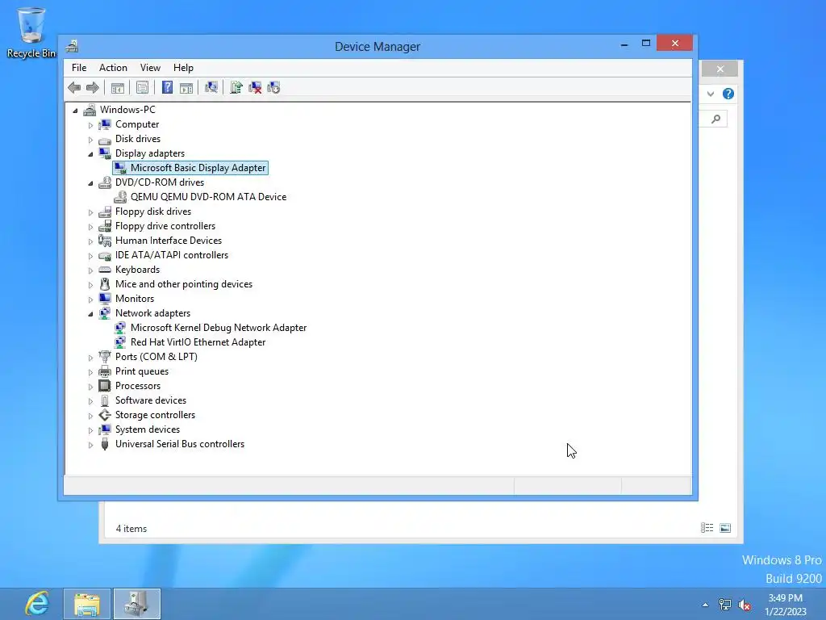This screenshot has width=826, height=620.
Task: Click Scan for hardware changes toolbar icon
Action: click(211, 87)
